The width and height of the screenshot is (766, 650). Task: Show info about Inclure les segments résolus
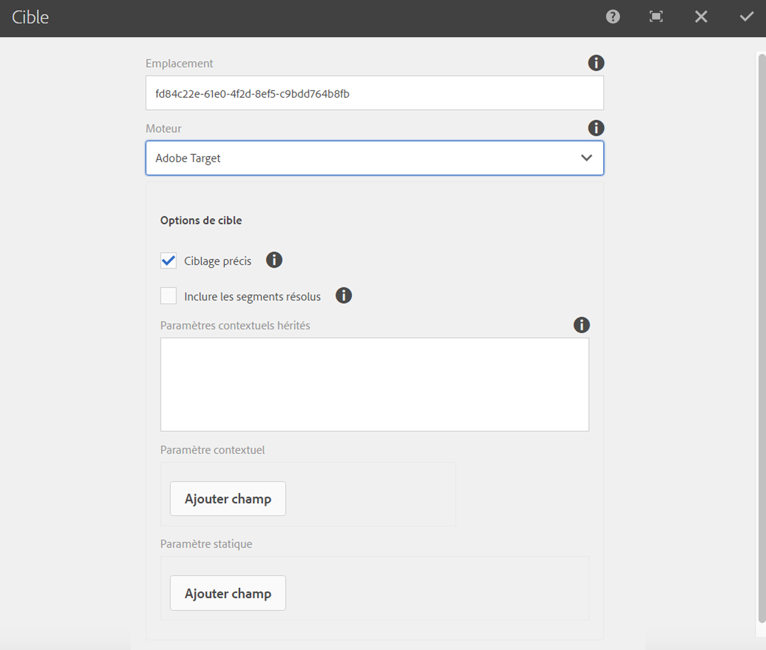click(x=343, y=295)
